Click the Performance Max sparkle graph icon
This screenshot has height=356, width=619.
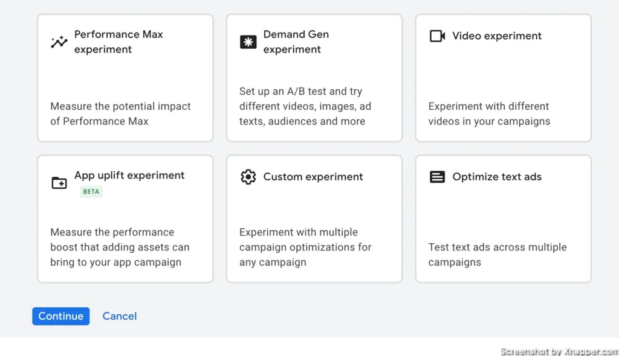59,42
